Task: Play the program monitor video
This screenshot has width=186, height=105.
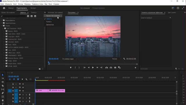Action: click(93, 67)
